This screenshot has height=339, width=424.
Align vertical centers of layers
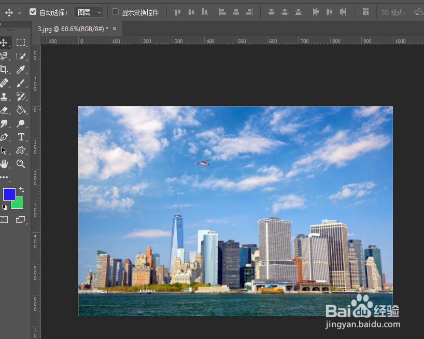click(191, 12)
